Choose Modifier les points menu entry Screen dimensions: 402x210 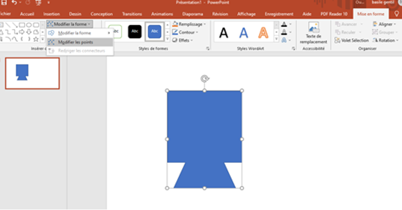(x=80, y=42)
